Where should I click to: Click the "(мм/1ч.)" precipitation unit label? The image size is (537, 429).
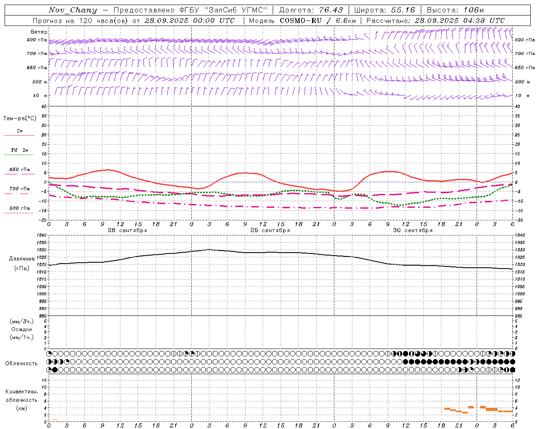[22, 337]
